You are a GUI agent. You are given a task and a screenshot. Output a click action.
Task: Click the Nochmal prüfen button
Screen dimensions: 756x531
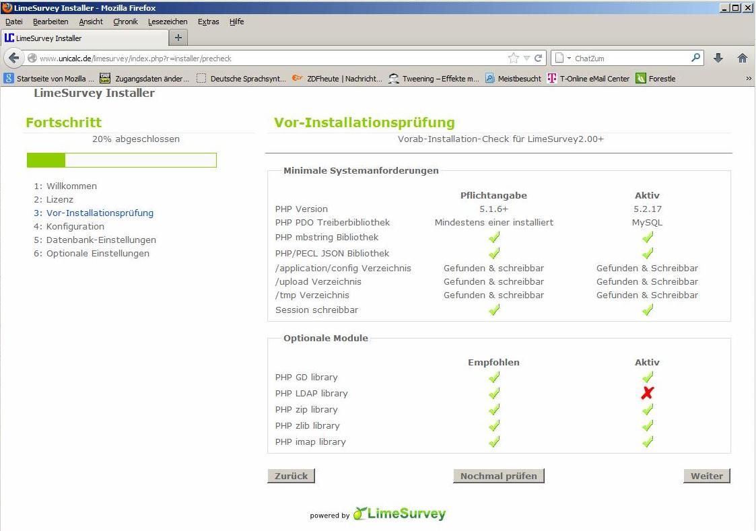[x=499, y=476]
